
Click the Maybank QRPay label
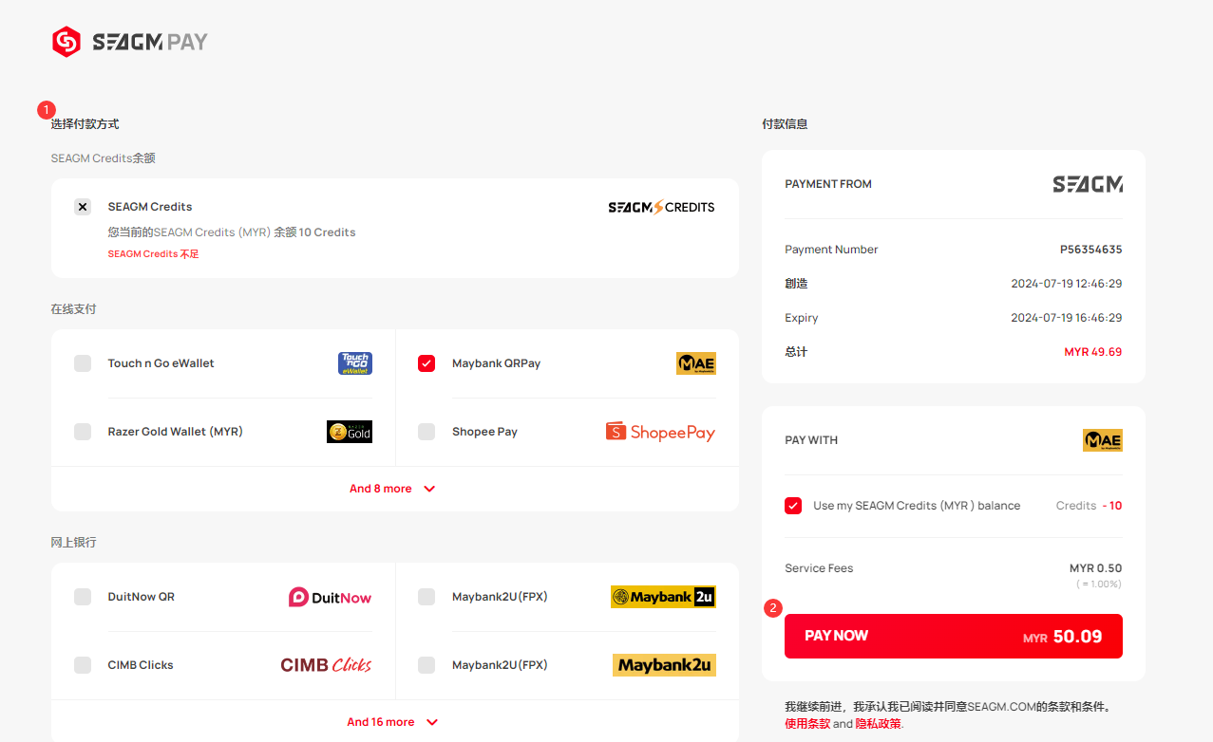click(496, 363)
